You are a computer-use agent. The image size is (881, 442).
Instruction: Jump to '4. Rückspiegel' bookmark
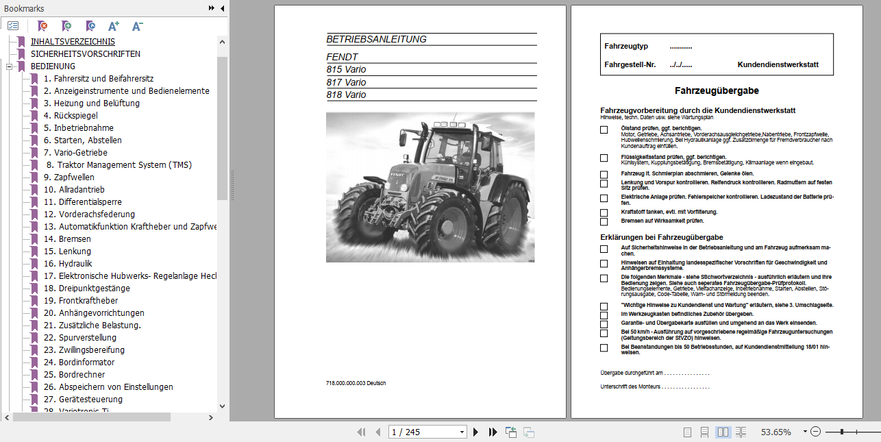pyautogui.click(x=71, y=116)
